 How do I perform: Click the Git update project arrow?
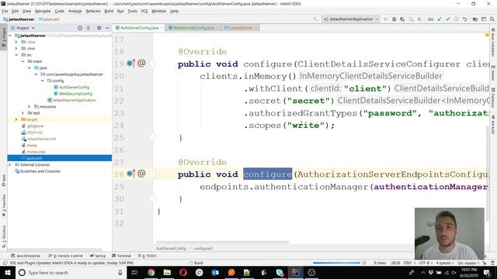click(440, 19)
